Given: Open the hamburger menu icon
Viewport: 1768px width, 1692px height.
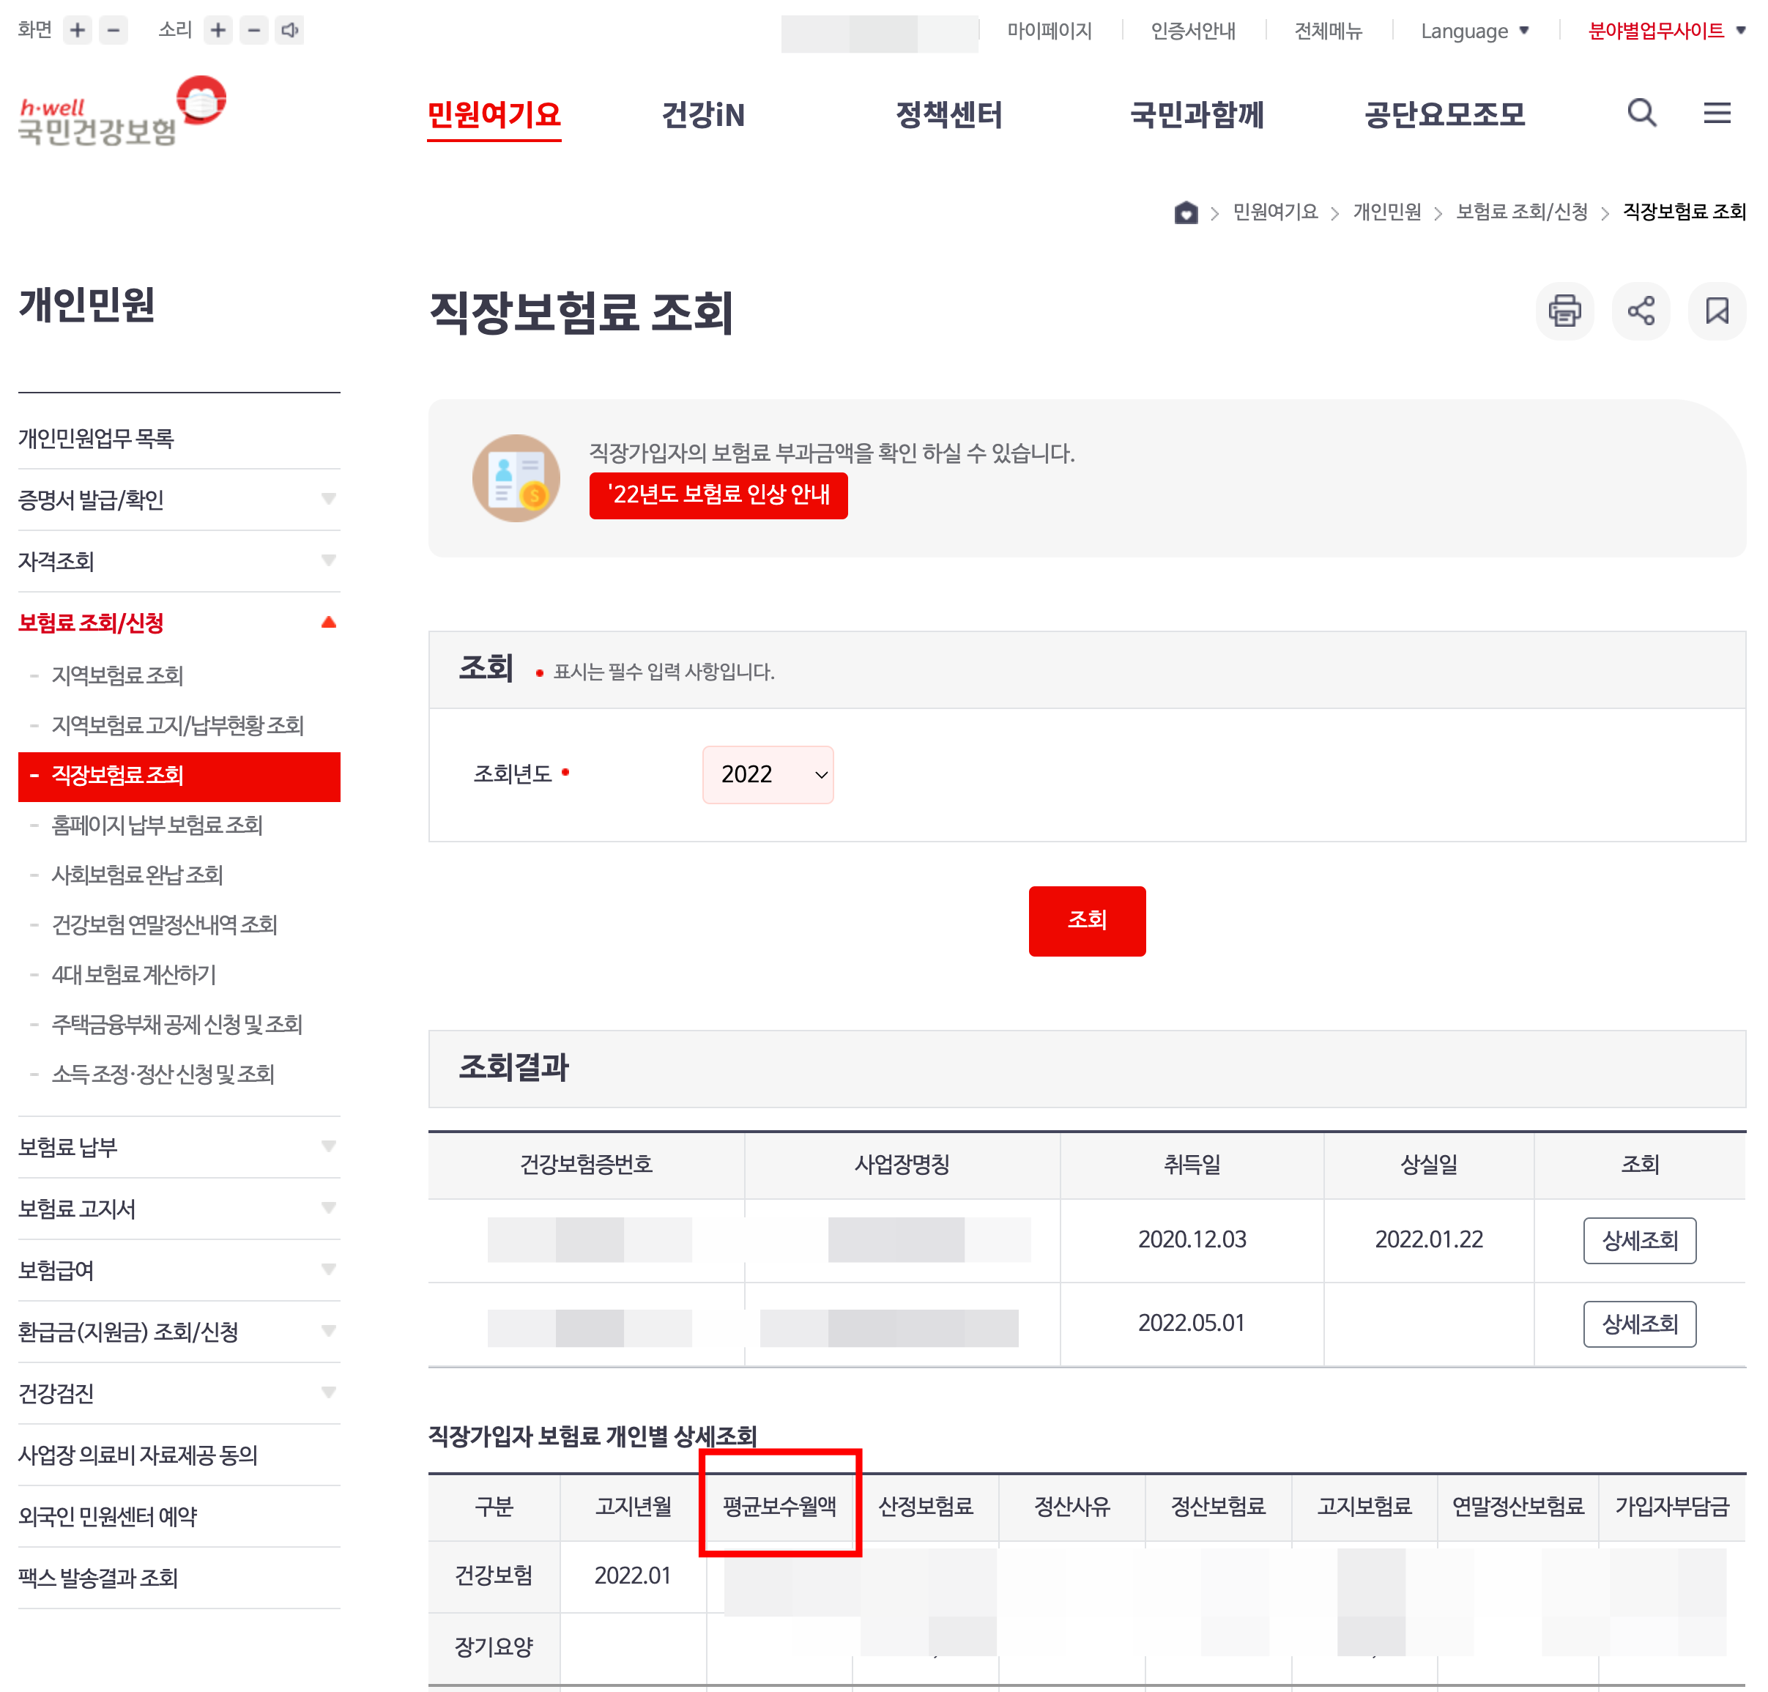Looking at the screenshot, I should [x=1717, y=114].
